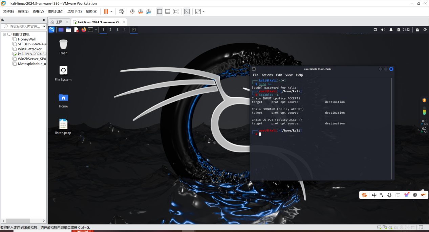This screenshot has width=429, height=232.
Task: Open the 查看(V) menu
Action: (x=38, y=11)
